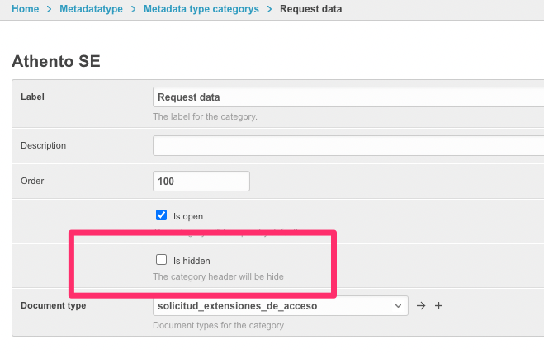Click the 'Is hidden' checkbox label text
544x354 pixels.
(186, 261)
